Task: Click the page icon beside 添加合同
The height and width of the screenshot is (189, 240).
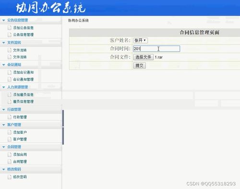Action: click(x=10, y=154)
